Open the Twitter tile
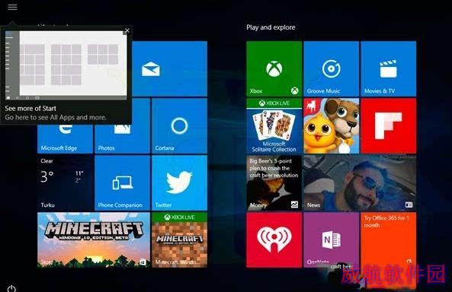 pos(179,183)
